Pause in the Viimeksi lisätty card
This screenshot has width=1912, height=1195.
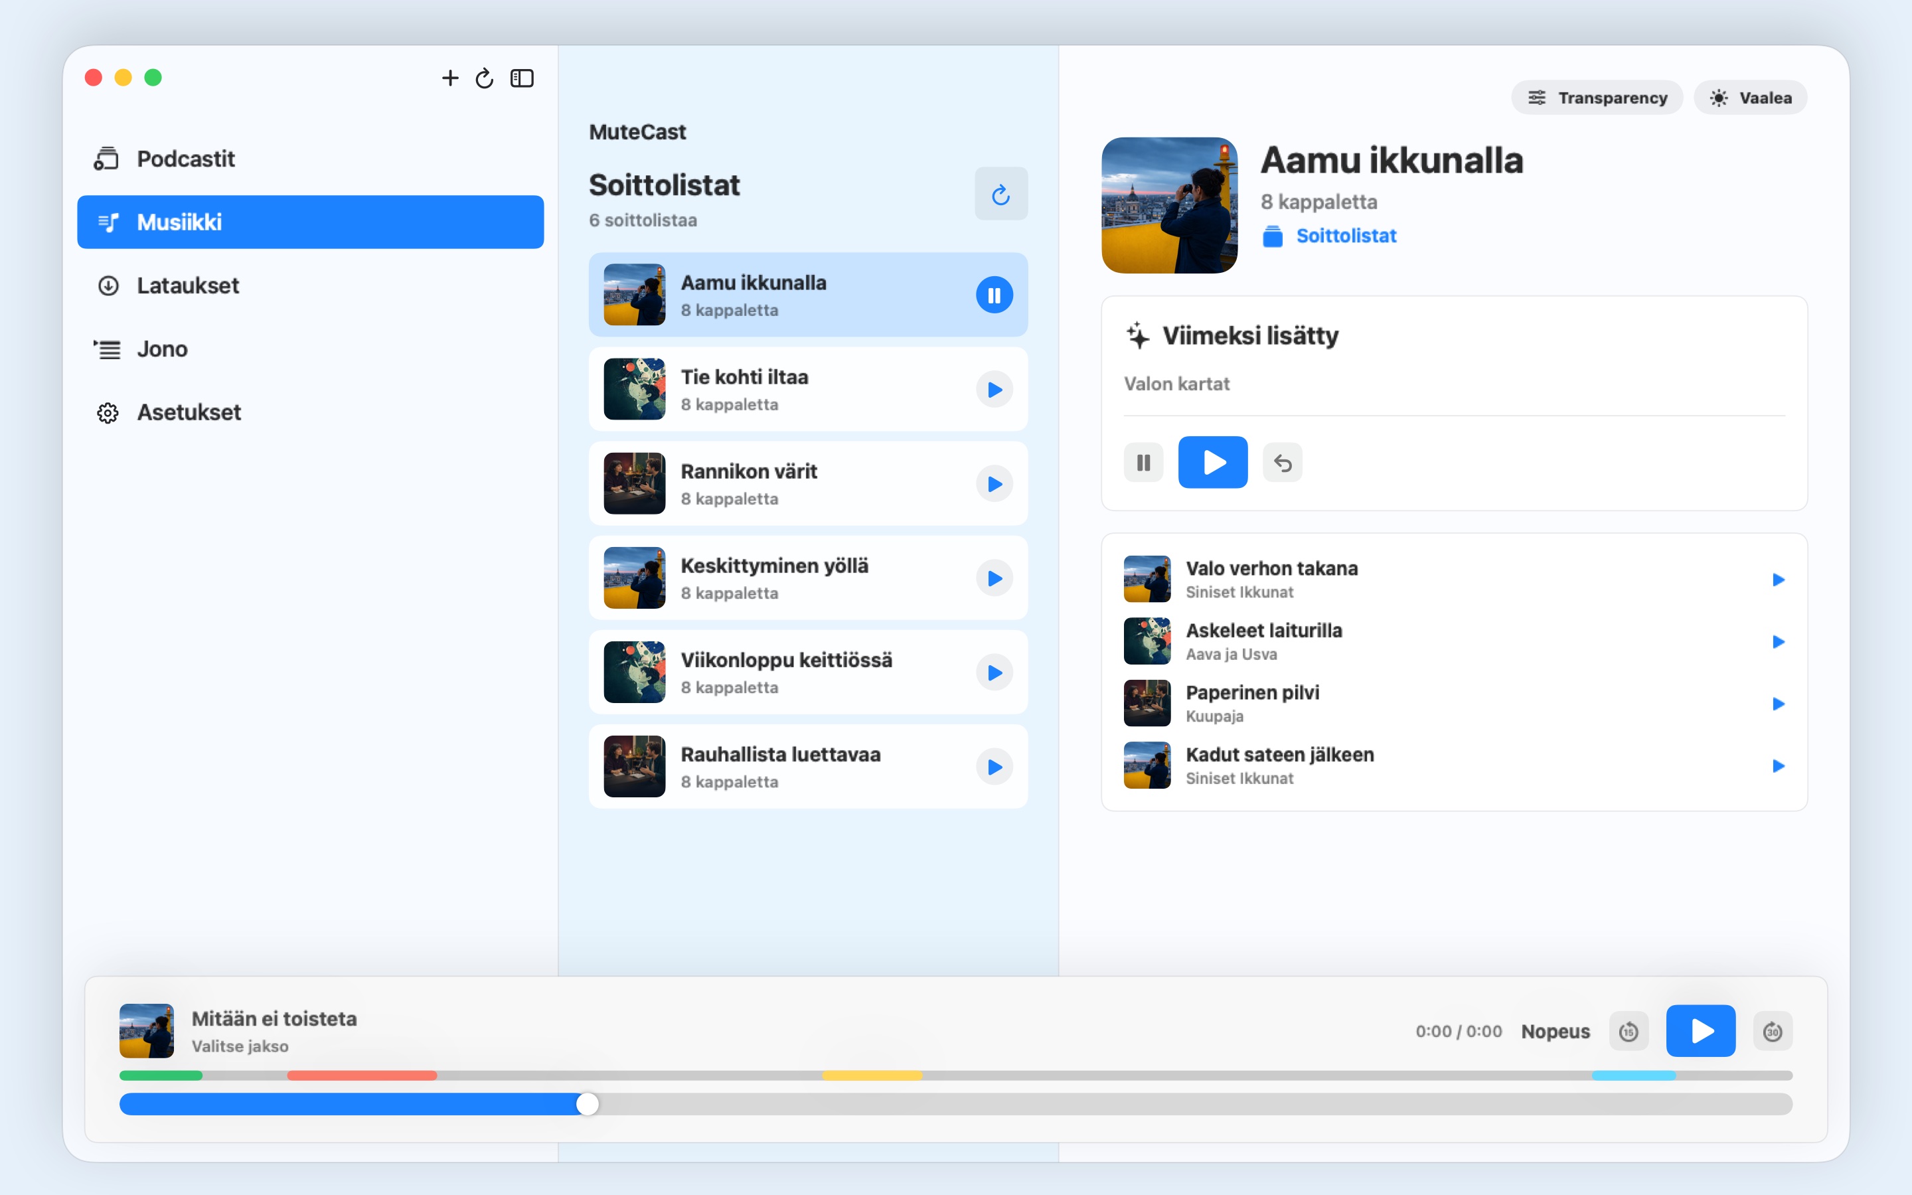(x=1143, y=462)
